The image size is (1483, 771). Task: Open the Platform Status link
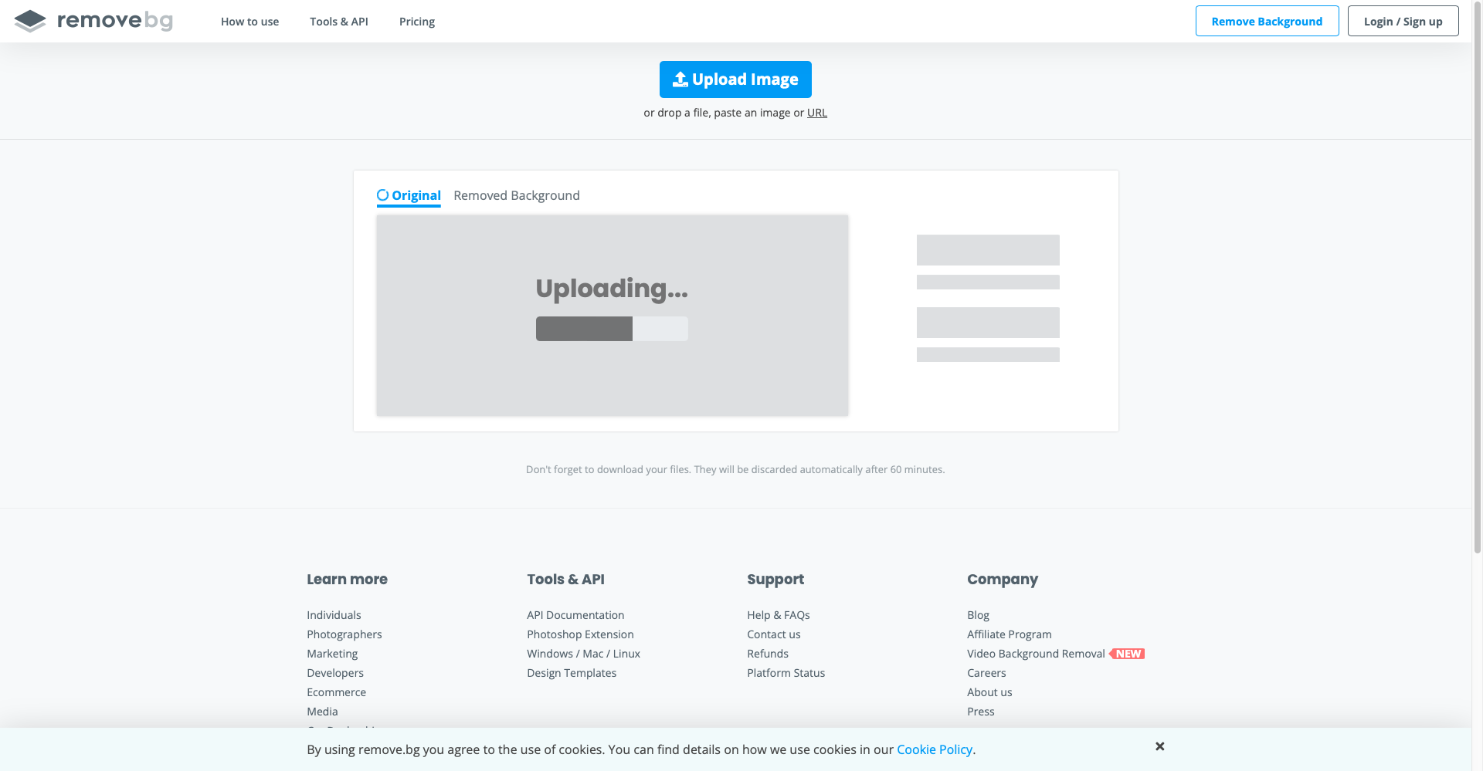[x=786, y=673]
